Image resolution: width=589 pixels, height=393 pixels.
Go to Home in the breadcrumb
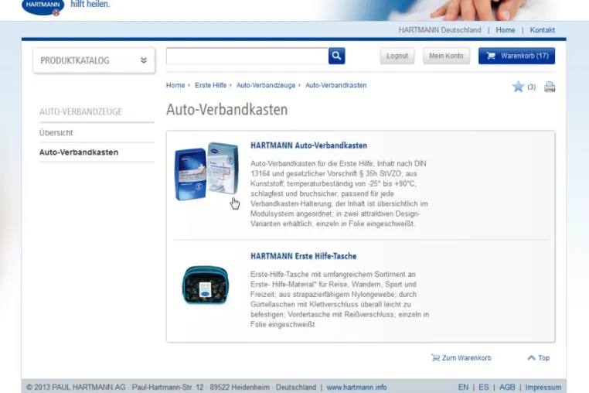click(175, 85)
